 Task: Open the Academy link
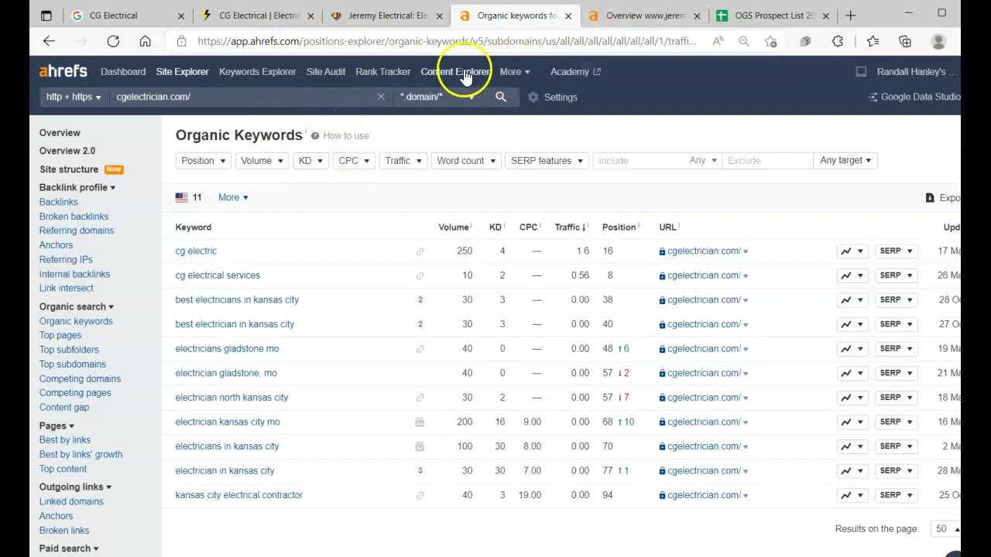[x=575, y=71]
